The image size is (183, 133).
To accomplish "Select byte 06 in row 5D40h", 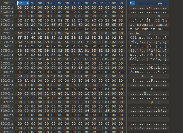I will coord(87,89).
